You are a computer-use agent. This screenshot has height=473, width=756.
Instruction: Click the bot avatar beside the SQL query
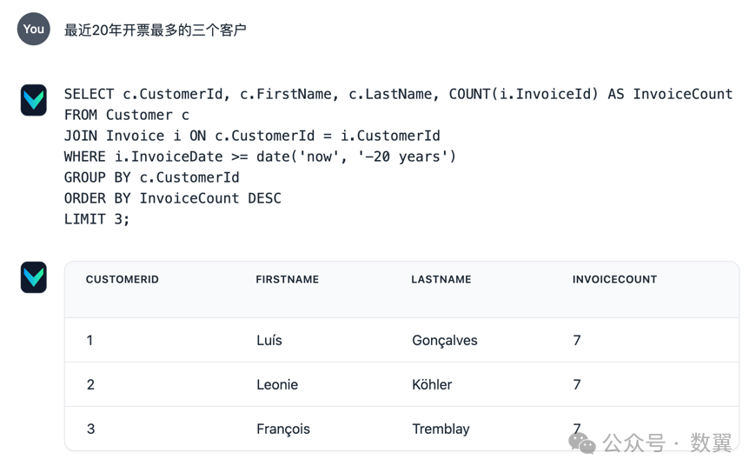[x=34, y=101]
